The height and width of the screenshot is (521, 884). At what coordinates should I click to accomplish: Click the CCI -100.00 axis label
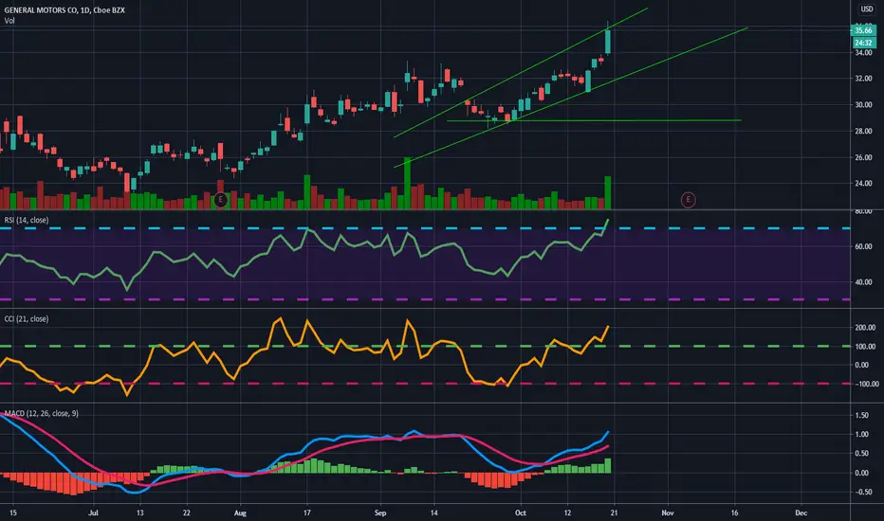point(865,385)
